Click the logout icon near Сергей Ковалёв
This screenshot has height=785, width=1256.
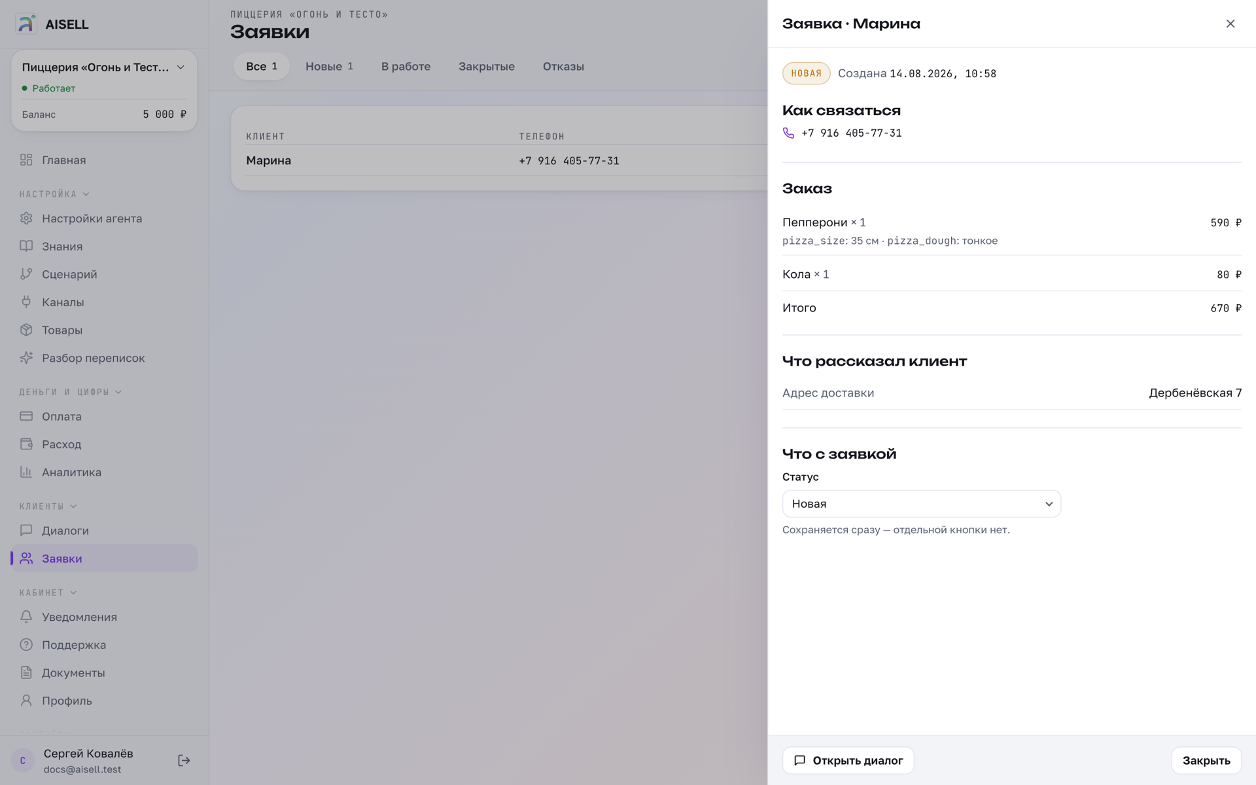(184, 761)
